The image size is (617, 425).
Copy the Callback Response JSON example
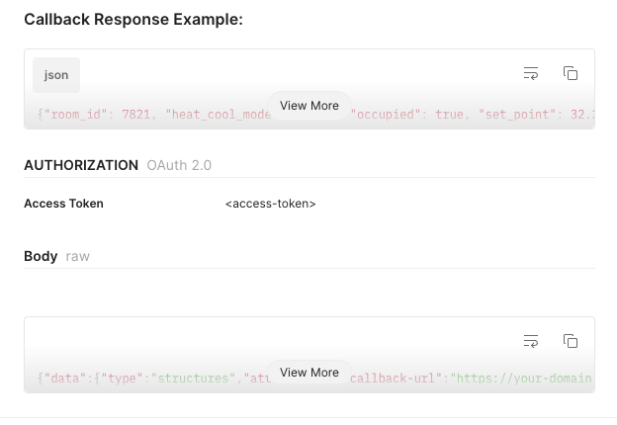[x=571, y=73]
